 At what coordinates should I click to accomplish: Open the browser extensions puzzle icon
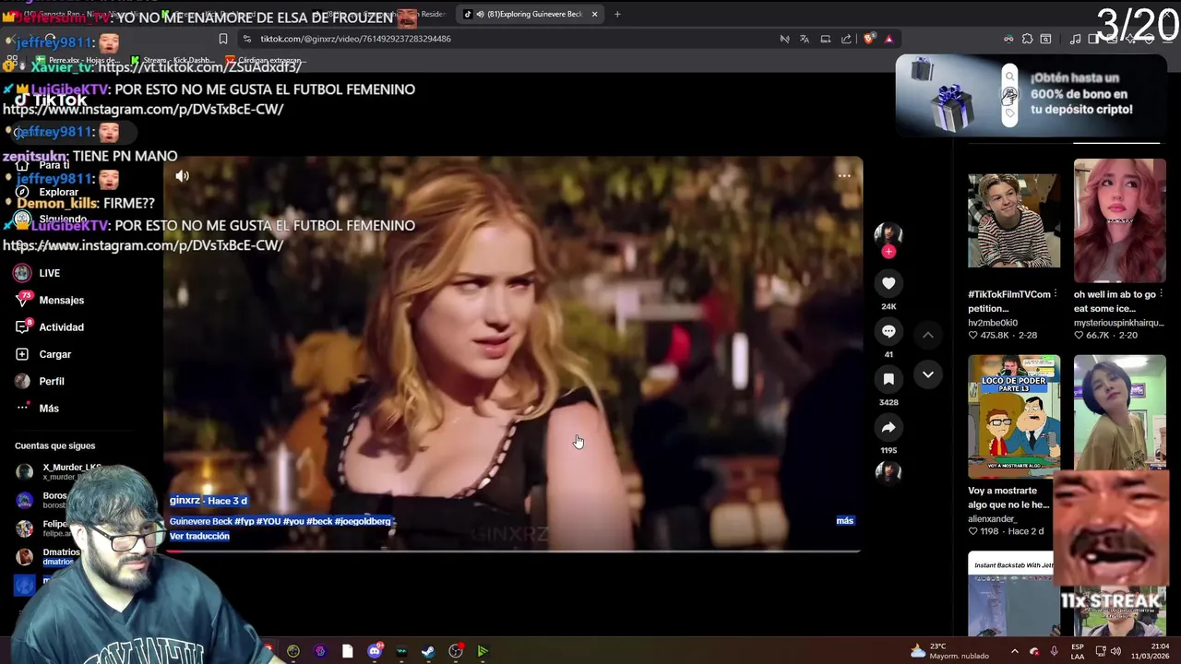click(1027, 39)
